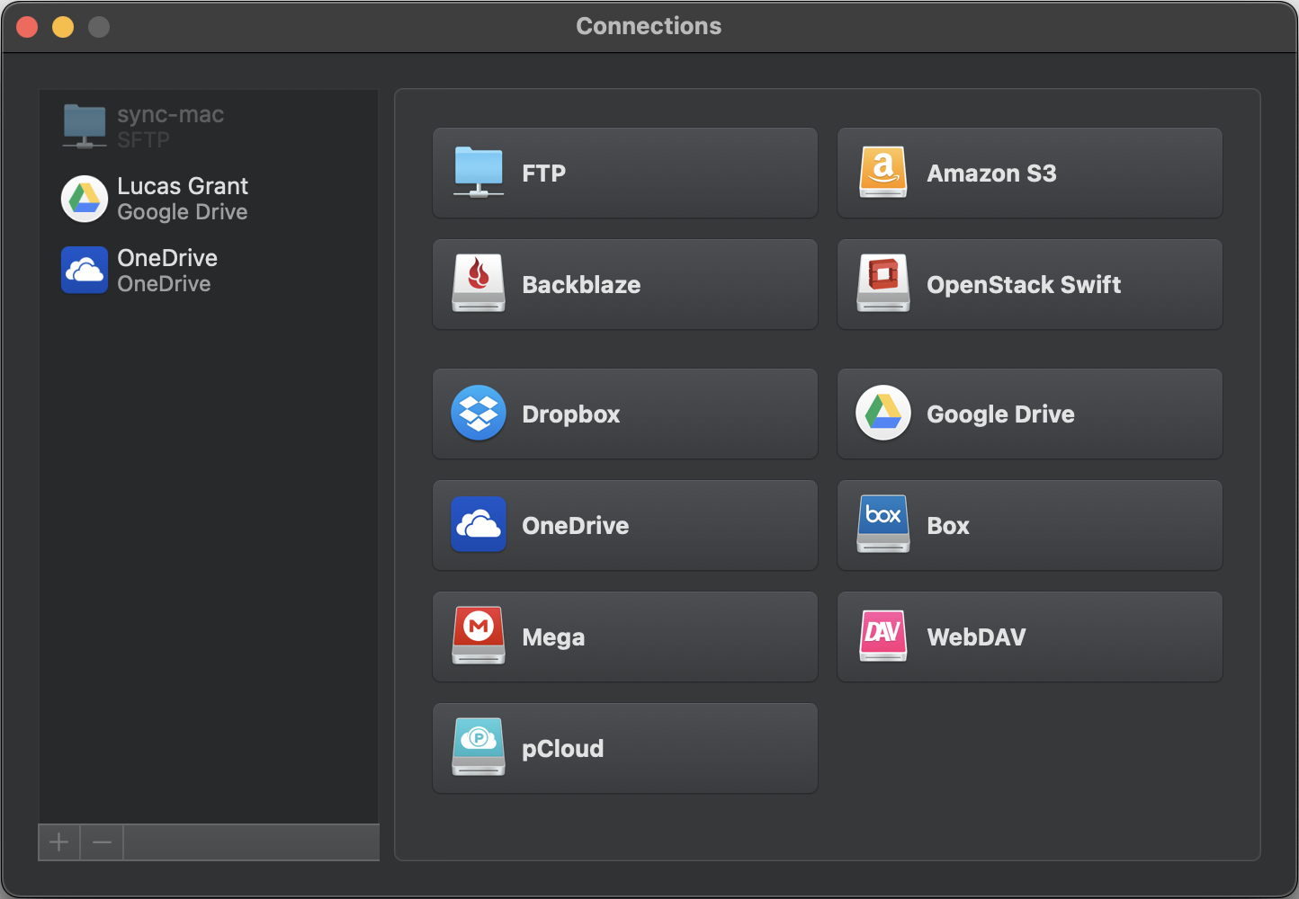1299x899 pixels.
Task: Click the Google Drive logo in the grid
Action: [x=883, y=414]
